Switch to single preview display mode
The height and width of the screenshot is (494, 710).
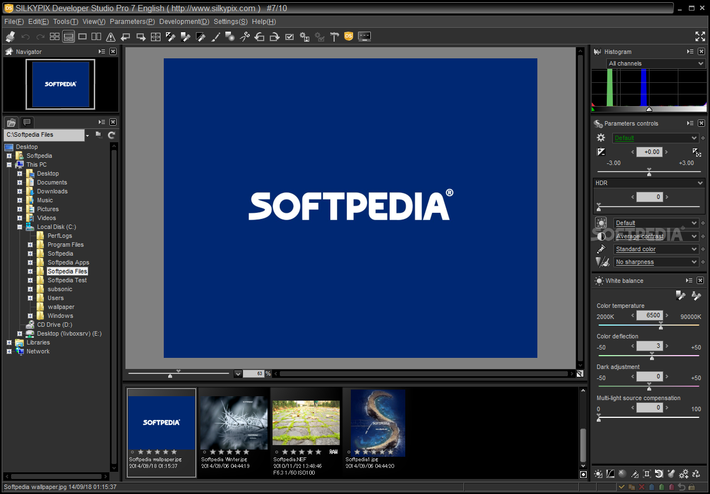pos(82,37)
